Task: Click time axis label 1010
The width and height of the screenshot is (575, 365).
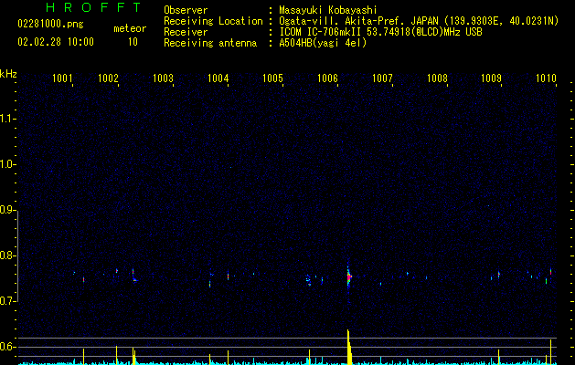Action: [x=546, y=78]
